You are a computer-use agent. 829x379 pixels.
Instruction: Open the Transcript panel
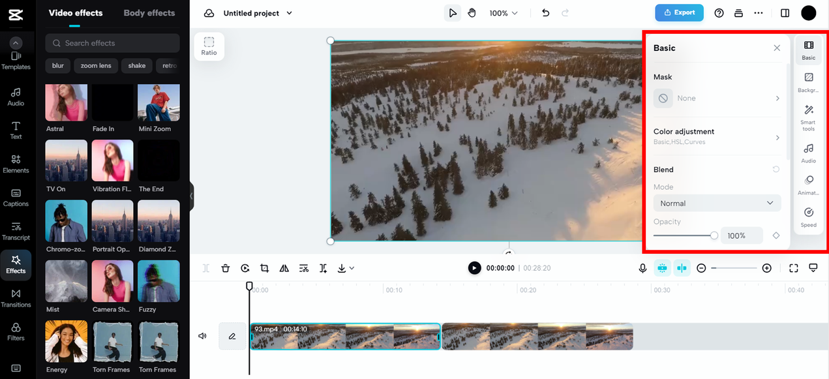[x=16, y=232]
